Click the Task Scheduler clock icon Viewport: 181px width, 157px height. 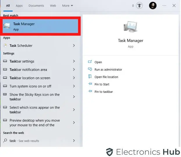[x=5, y=45]
